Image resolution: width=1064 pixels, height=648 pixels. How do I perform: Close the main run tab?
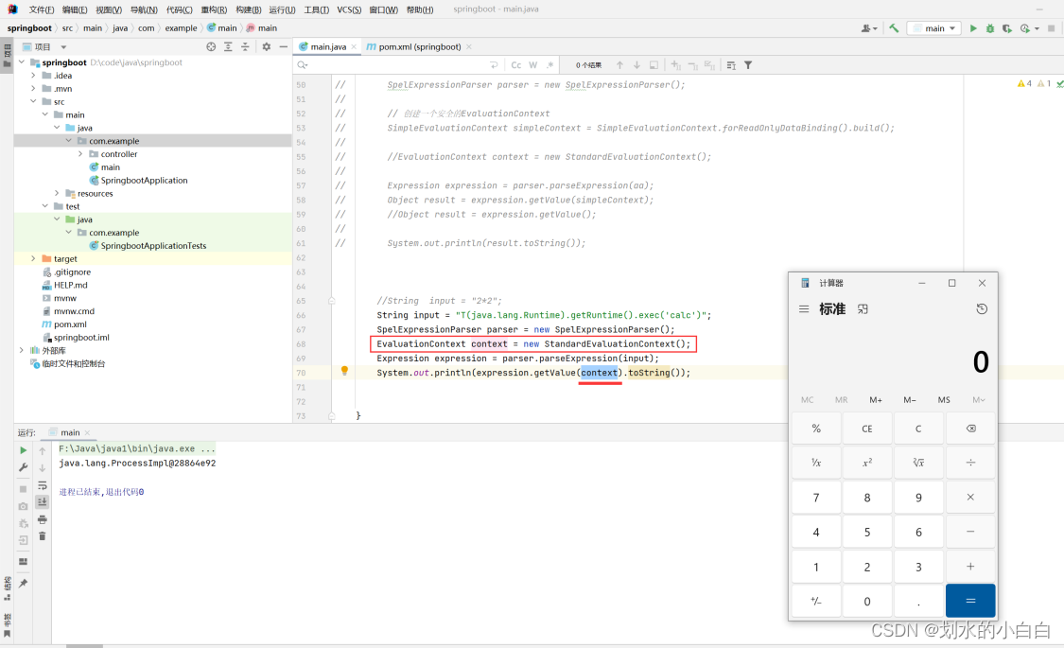click(87, 433)
